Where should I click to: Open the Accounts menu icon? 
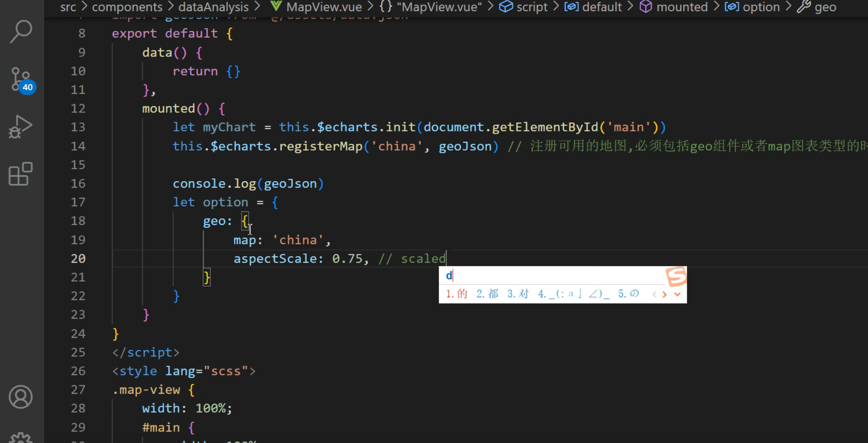tap(21, 397)
